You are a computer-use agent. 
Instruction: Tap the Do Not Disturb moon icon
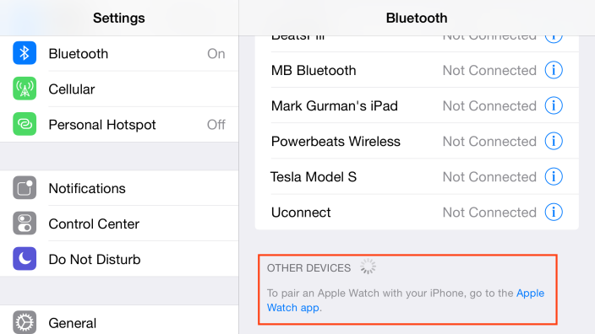pyautogui.click(x=25, y=259)
